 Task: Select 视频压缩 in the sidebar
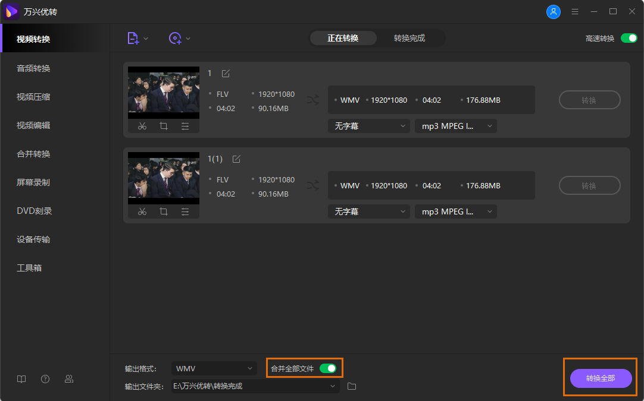[x=33, y=97]
